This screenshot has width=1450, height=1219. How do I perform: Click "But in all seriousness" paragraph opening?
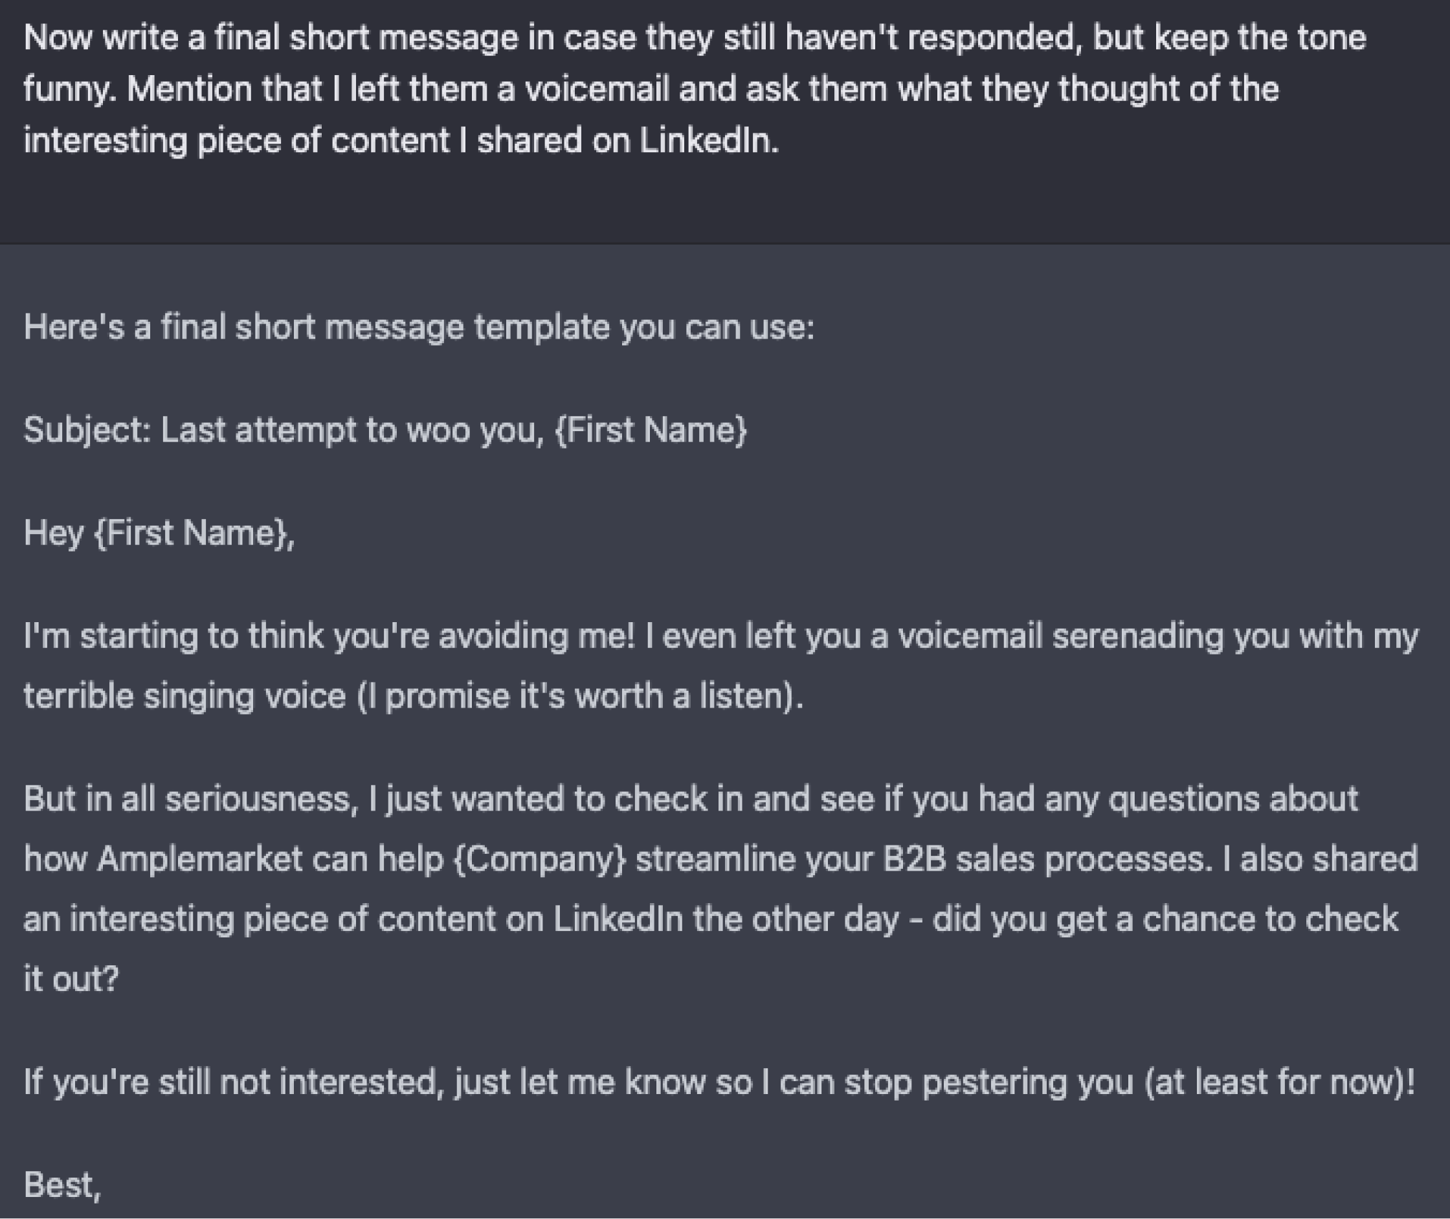191,799
